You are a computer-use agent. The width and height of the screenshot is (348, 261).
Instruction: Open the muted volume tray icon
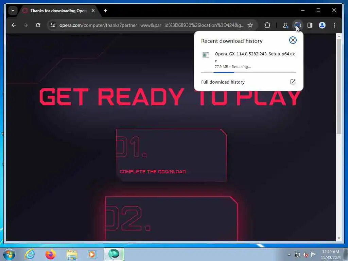[306, 255]
